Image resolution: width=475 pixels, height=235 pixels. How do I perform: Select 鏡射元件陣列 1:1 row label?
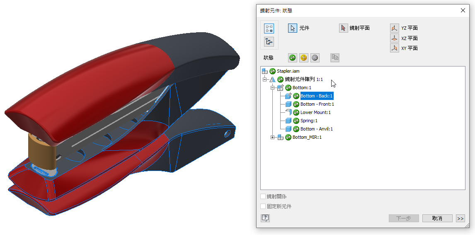coord(304,79)
